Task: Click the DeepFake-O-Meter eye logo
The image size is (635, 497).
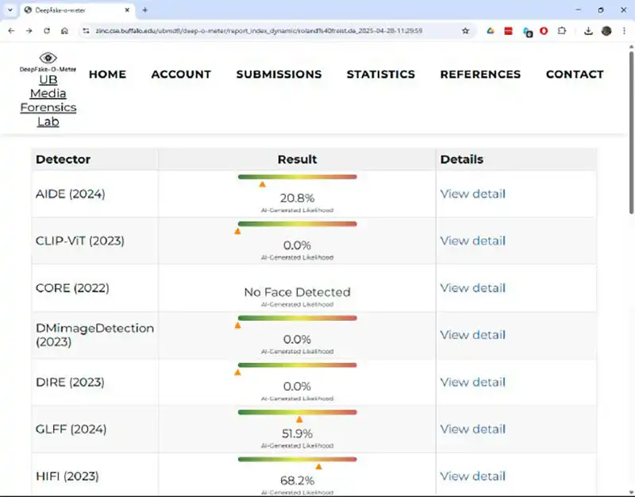Action: click(48, 58)
